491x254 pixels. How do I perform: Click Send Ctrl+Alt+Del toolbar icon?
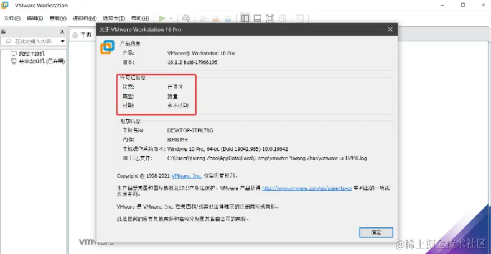tap(185, 19)
